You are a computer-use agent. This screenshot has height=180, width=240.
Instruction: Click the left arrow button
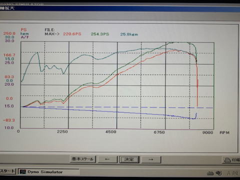point(107,159)
